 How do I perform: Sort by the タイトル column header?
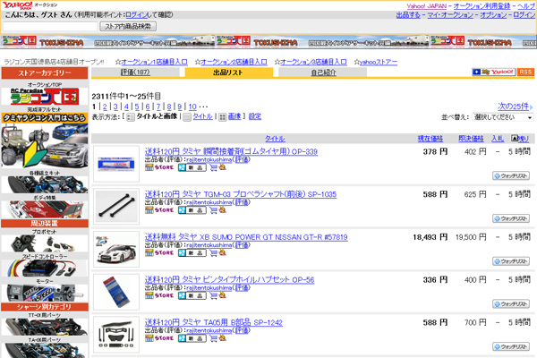click(x=275, y=139)
